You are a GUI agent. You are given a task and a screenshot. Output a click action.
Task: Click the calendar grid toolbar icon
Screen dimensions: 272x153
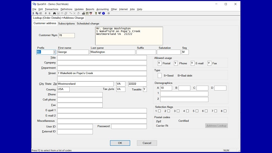coord(87,13)
